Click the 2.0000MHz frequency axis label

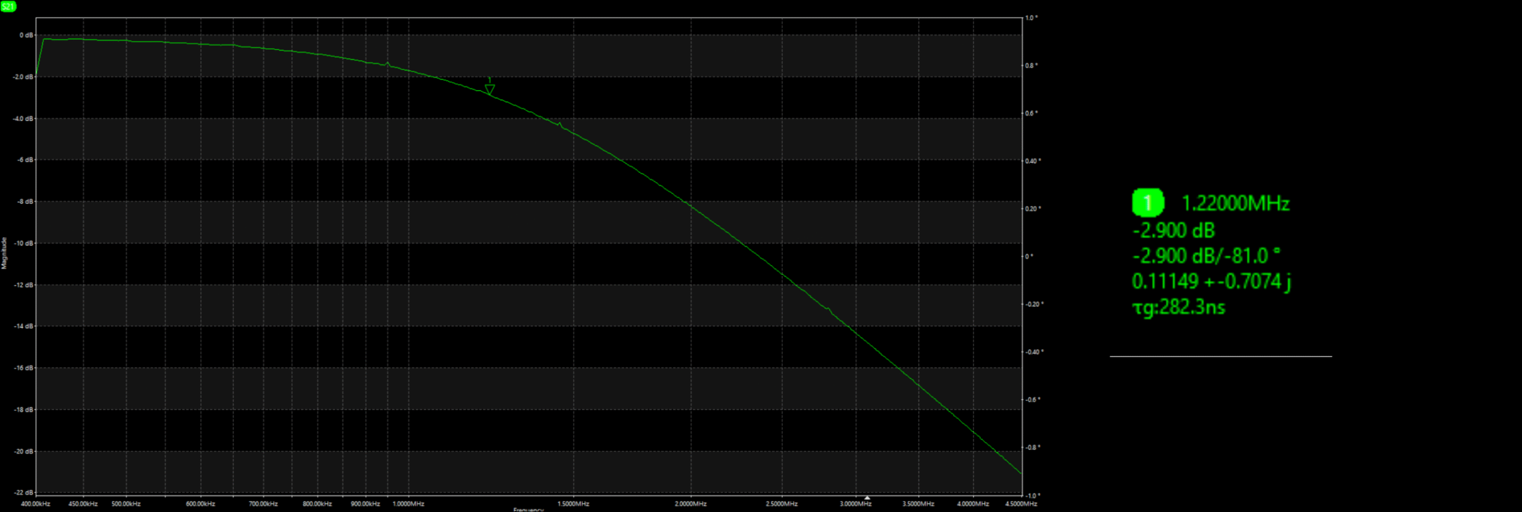point(690,504)
